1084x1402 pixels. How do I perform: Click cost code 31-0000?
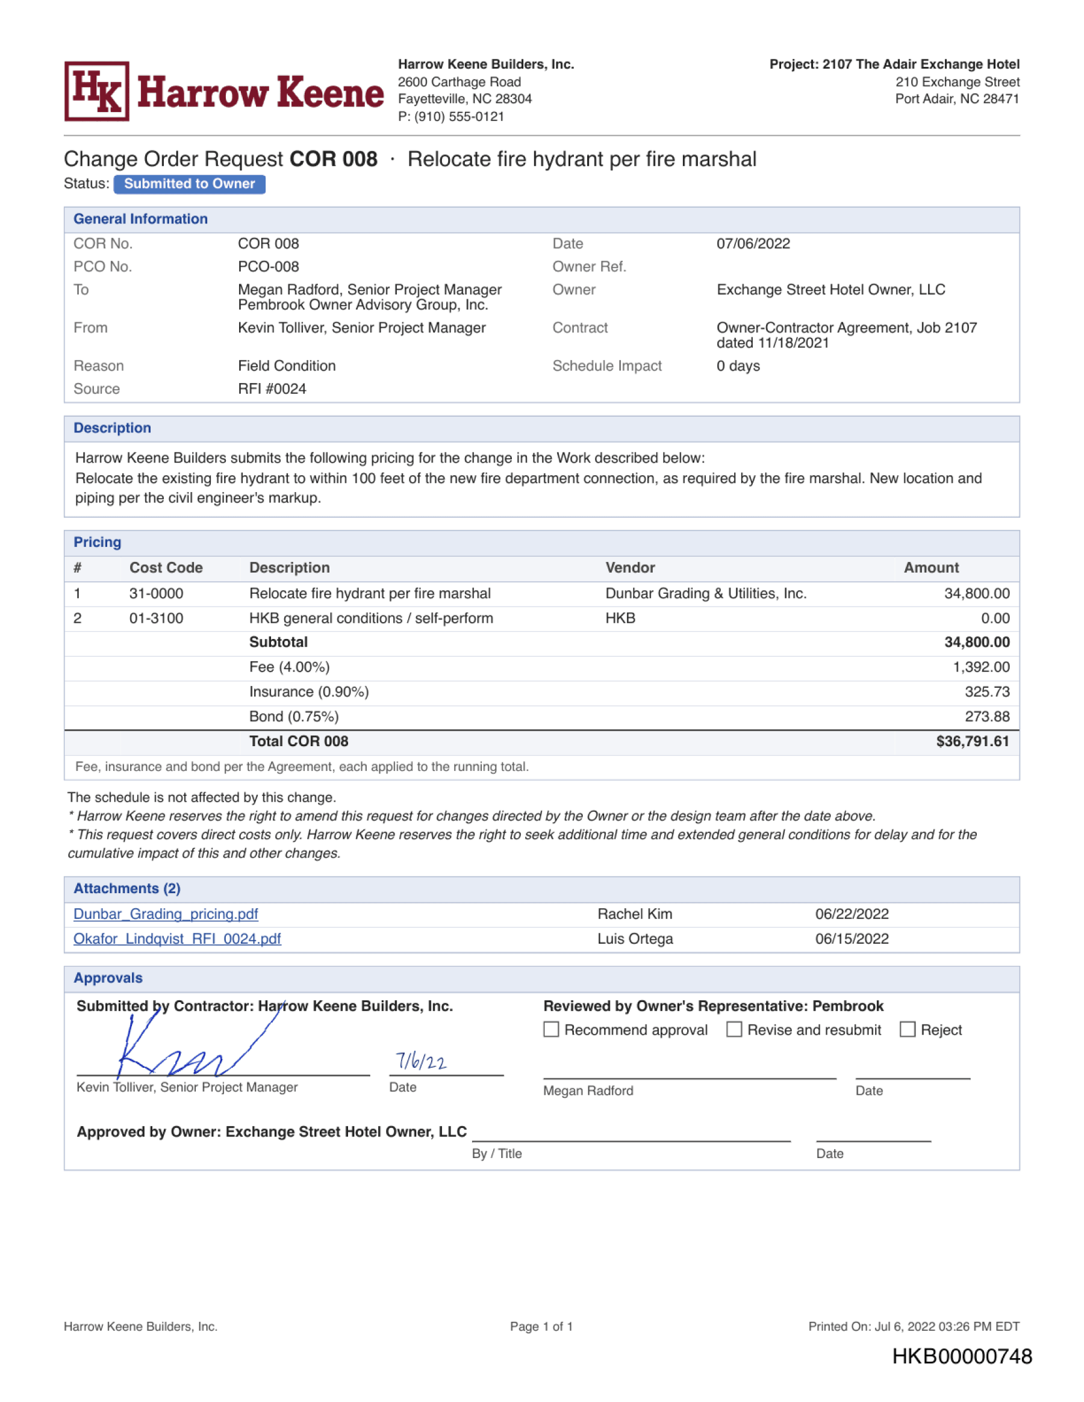[156, 594]
